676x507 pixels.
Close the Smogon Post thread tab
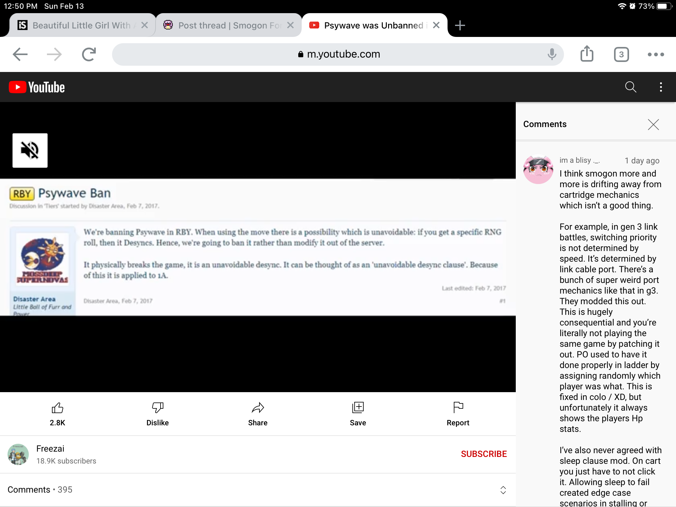(x=290, y=25)
